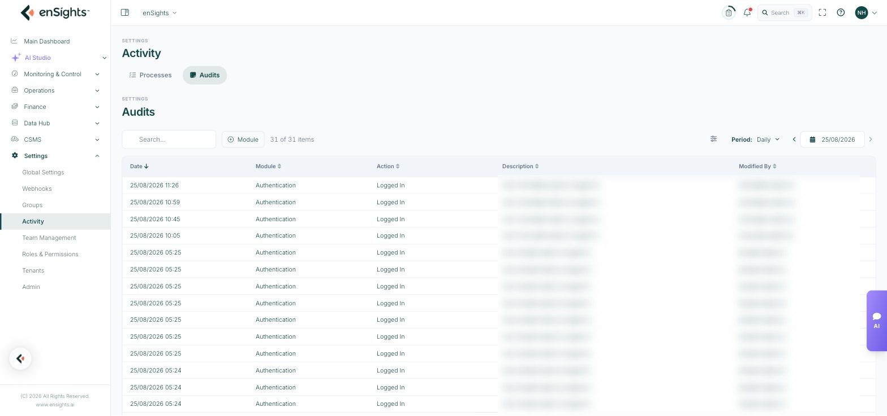This screenshot has width=887, height=416.
Task: Open the table filter settings icon
Action: (x=713, y=139)
